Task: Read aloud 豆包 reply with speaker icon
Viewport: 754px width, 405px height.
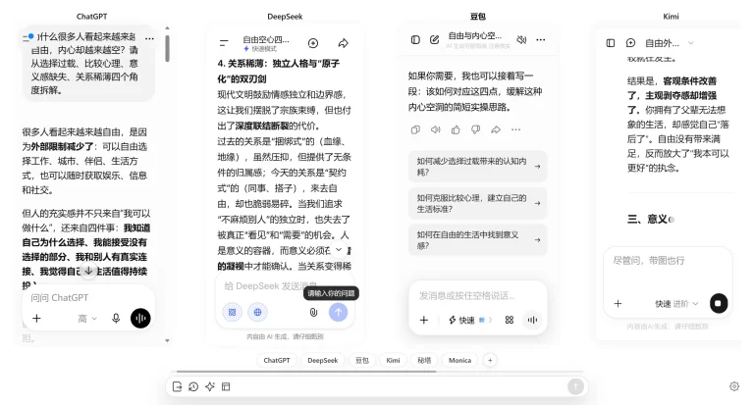Action: tap(436, 129)
